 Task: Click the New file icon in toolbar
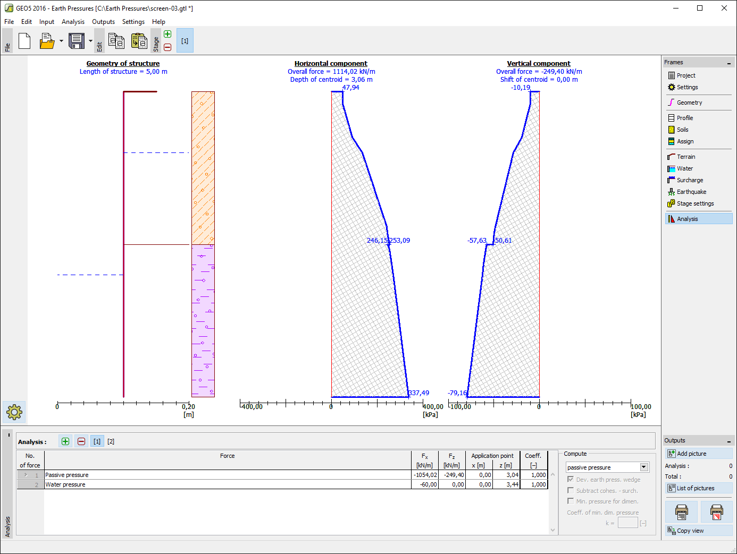(x=24, y=41)
